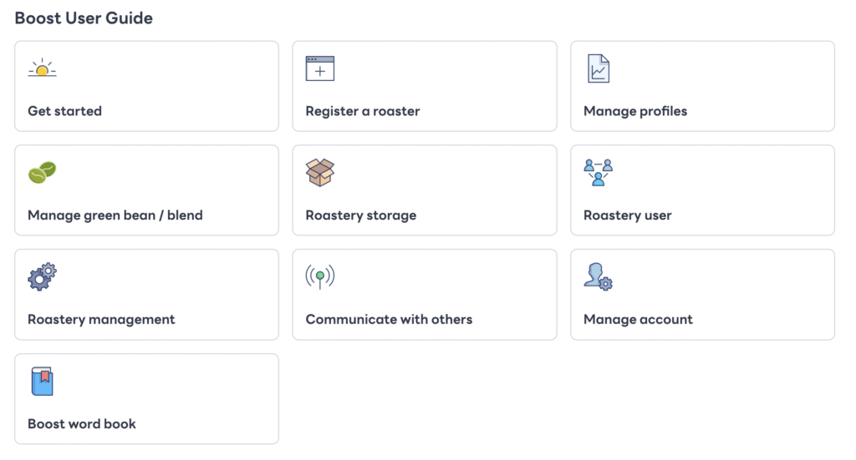Click the broadcast antenna communicate icon
This screenshot has width=856, height=460.
click(x=320, y=276)
